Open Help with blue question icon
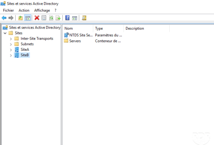Viewport: 214px width, 145px height. [67, 18]
